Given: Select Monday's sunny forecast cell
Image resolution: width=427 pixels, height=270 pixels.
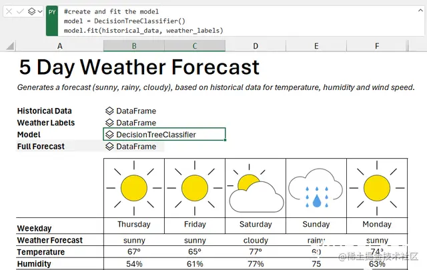Looking at the screenshot, I should coord(377,240).
